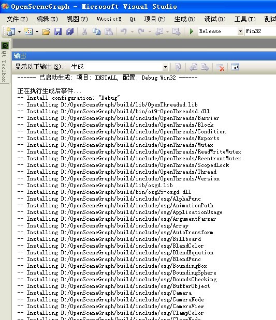
Task: Click the line installing osg/BoundingSphere
Action: 117,272
